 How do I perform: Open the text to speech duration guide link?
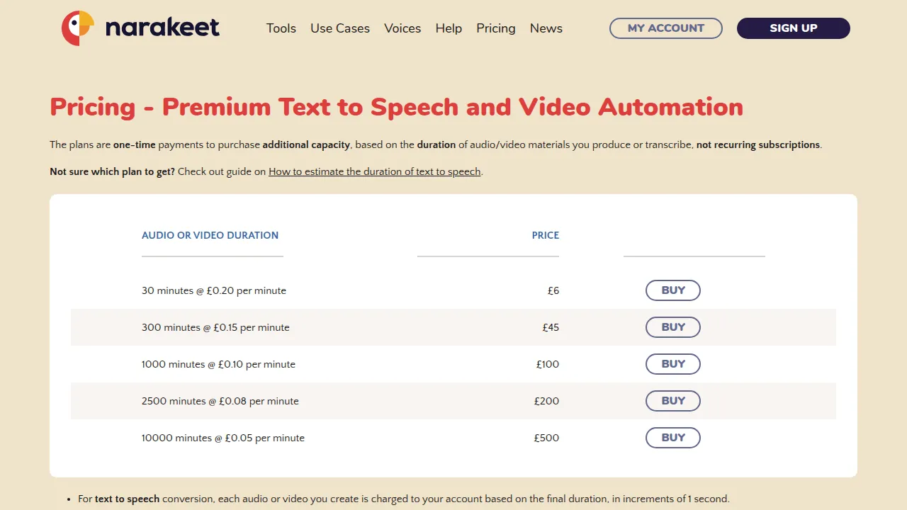(x=375, y=171)
